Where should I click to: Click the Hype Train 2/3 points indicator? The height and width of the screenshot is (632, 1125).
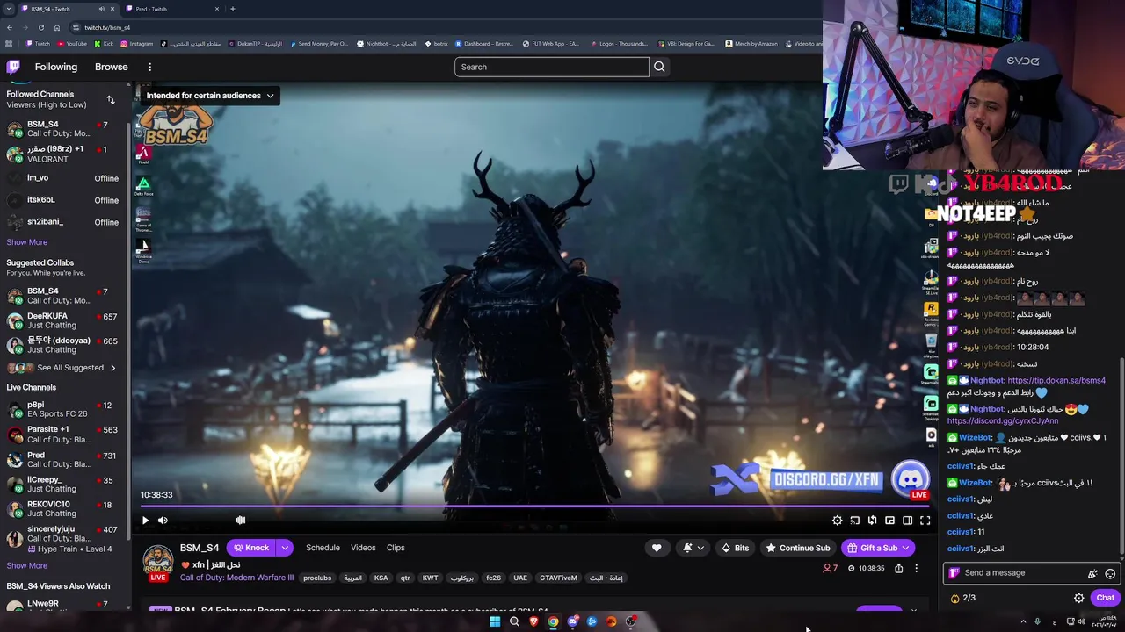click(962, 598)
